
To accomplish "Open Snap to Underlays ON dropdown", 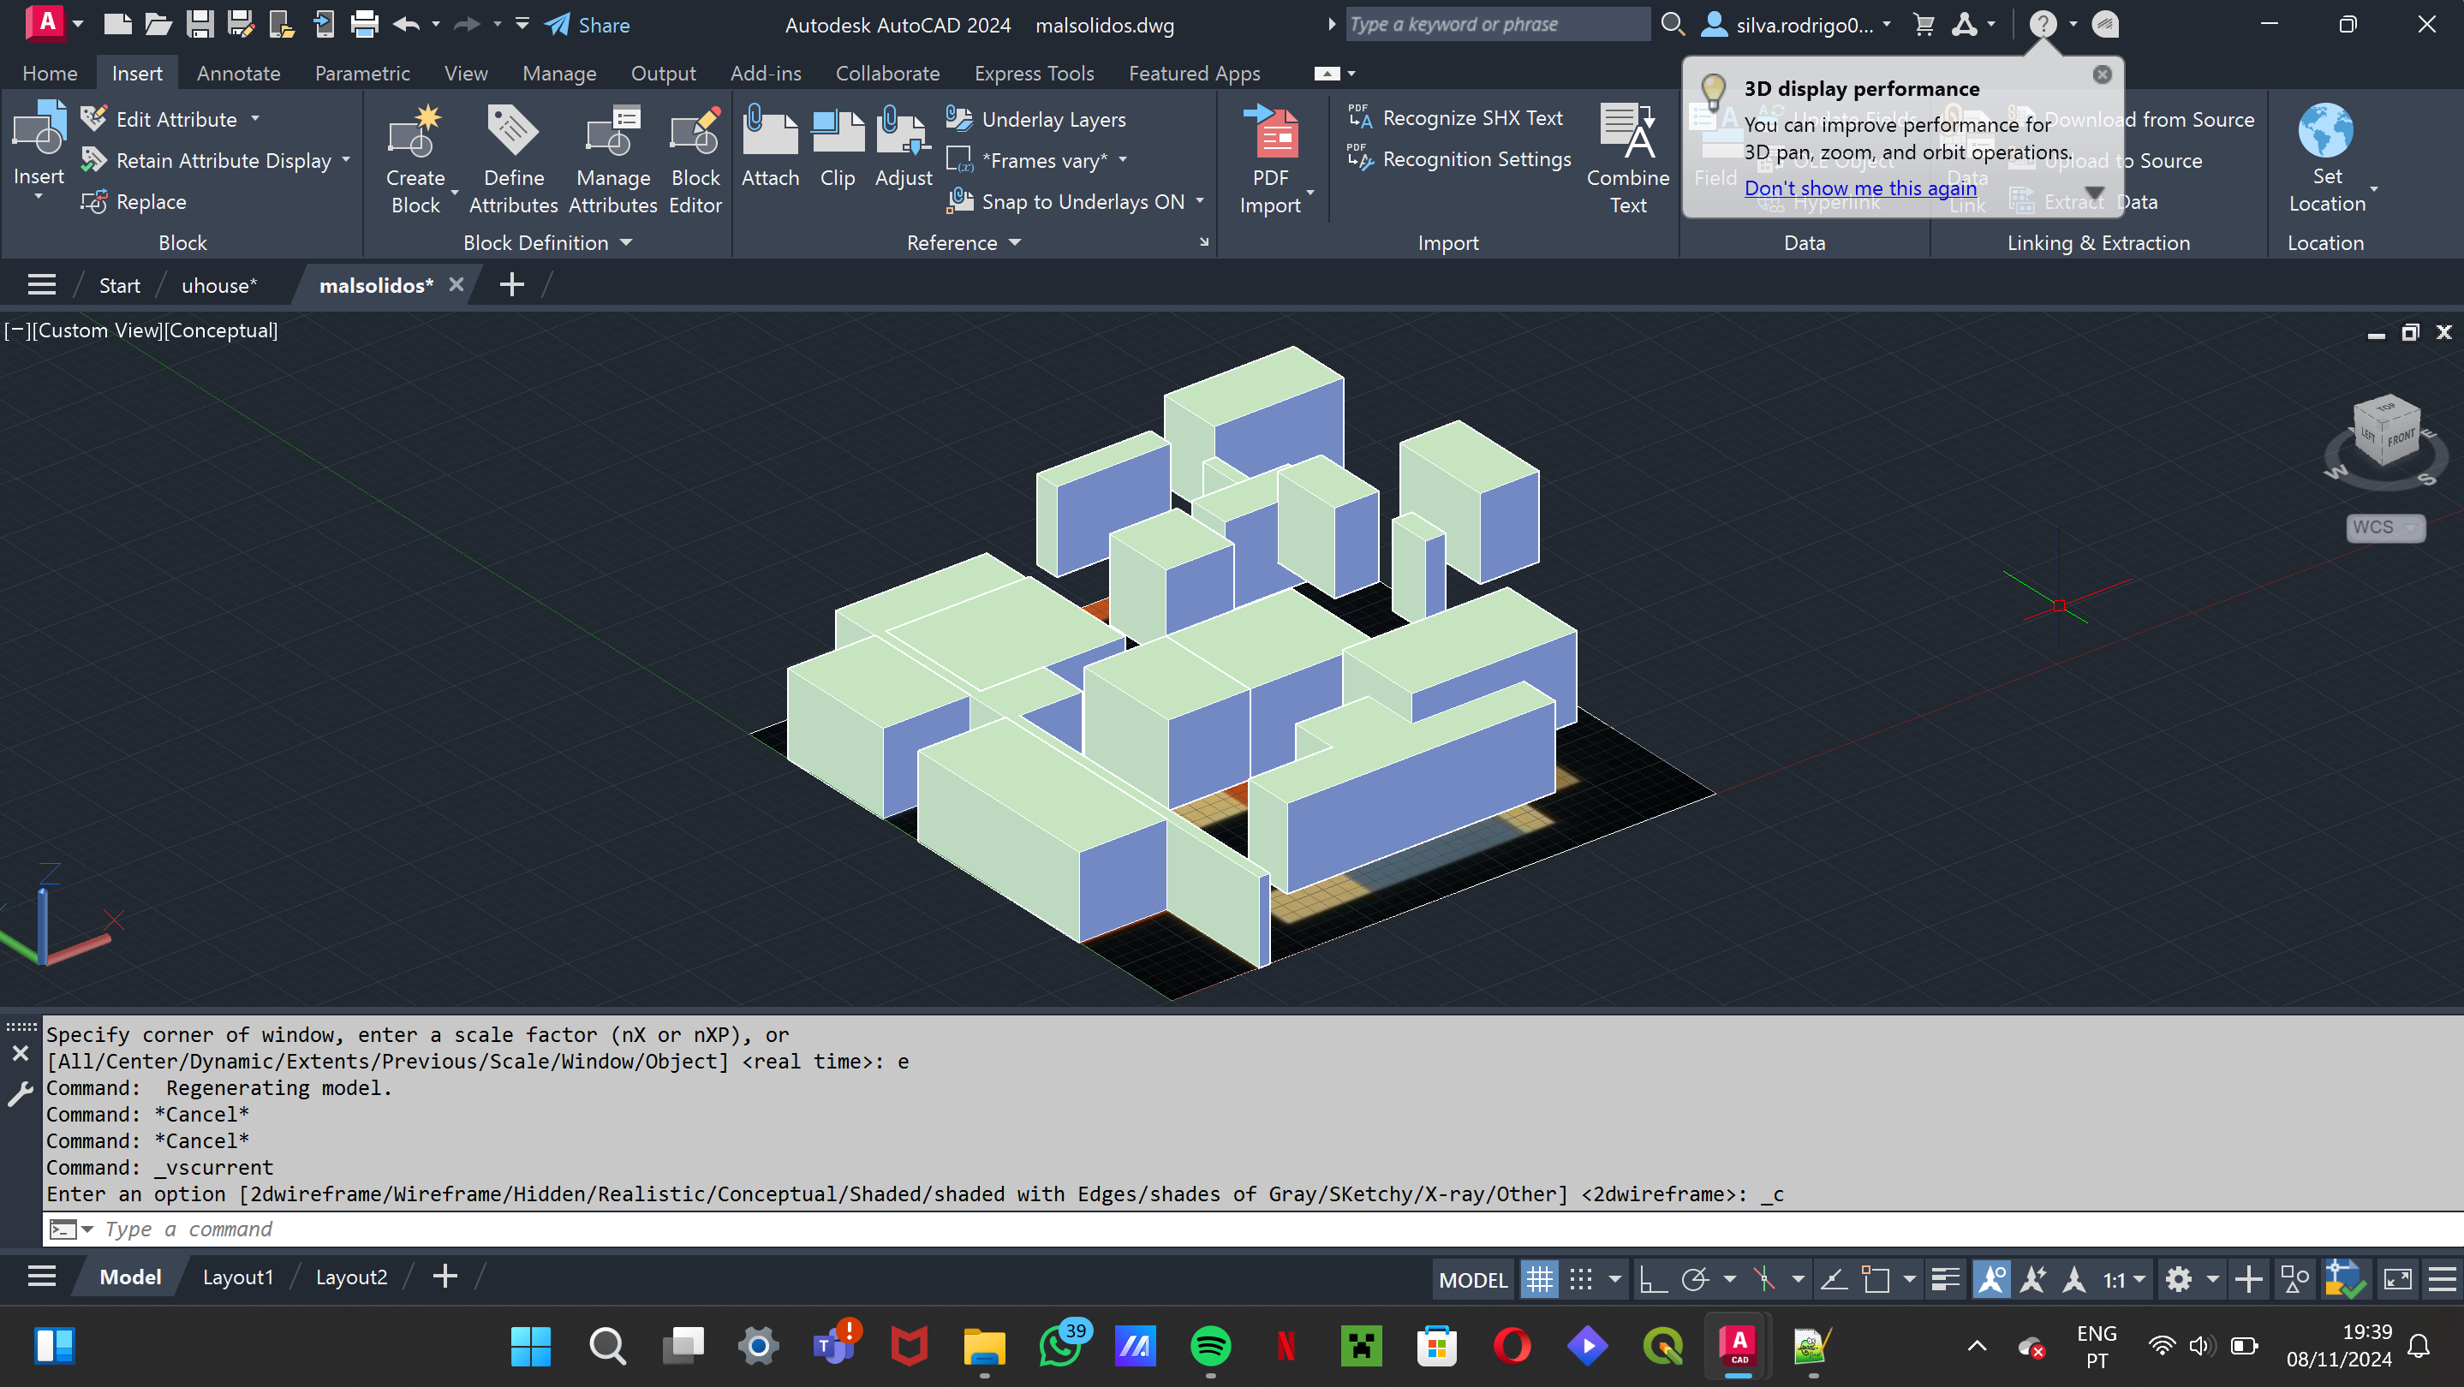I will (x=1200, y=200).
